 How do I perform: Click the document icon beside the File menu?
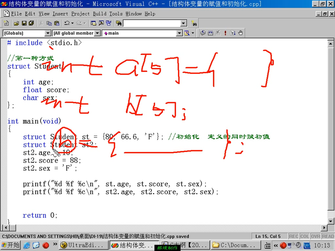pos(7,14)
